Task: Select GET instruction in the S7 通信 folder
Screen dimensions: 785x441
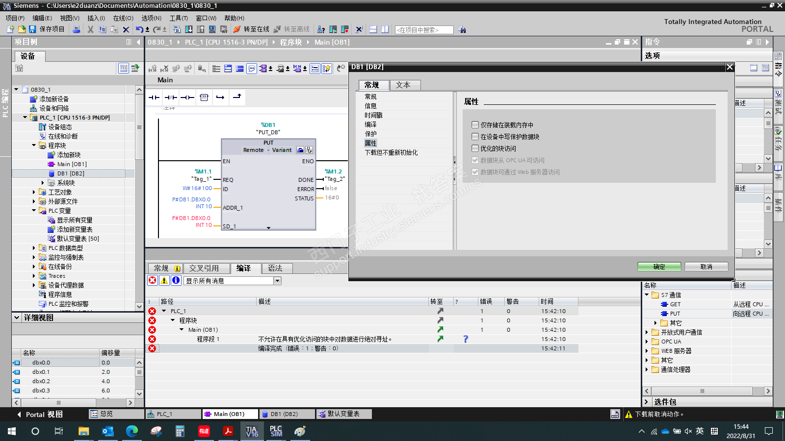Action: [x=675, y=304]
